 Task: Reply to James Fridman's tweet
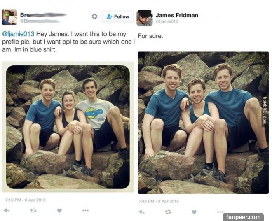[141, 212]
